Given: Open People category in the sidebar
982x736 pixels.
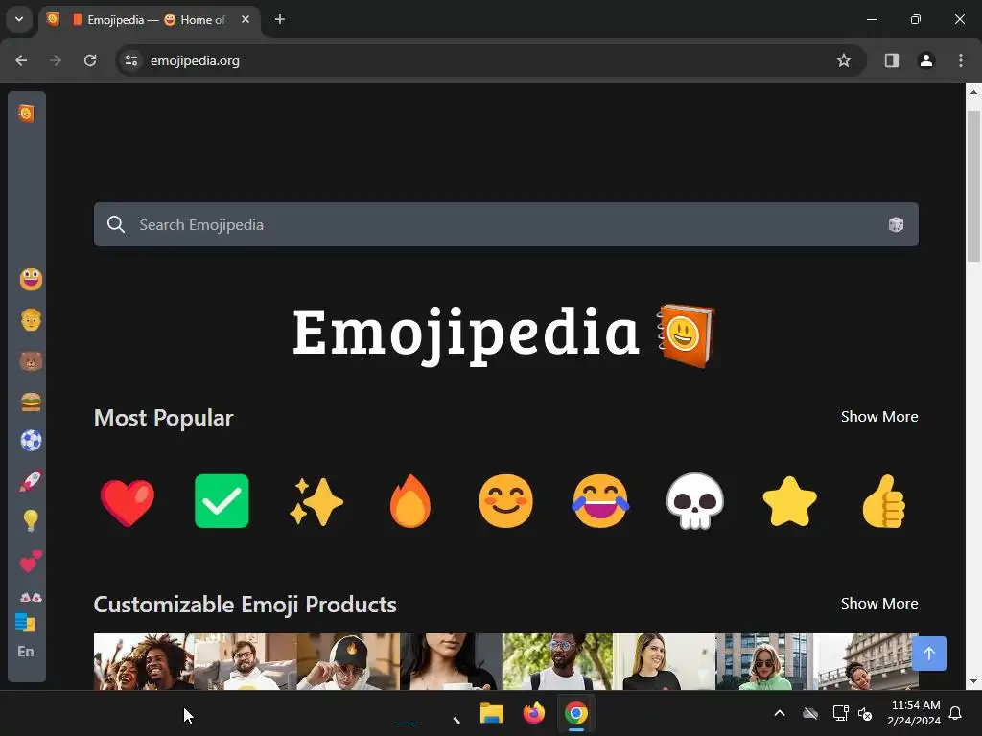Looking at the screenshot, I should pyautogui.click(x=31, y=320).
